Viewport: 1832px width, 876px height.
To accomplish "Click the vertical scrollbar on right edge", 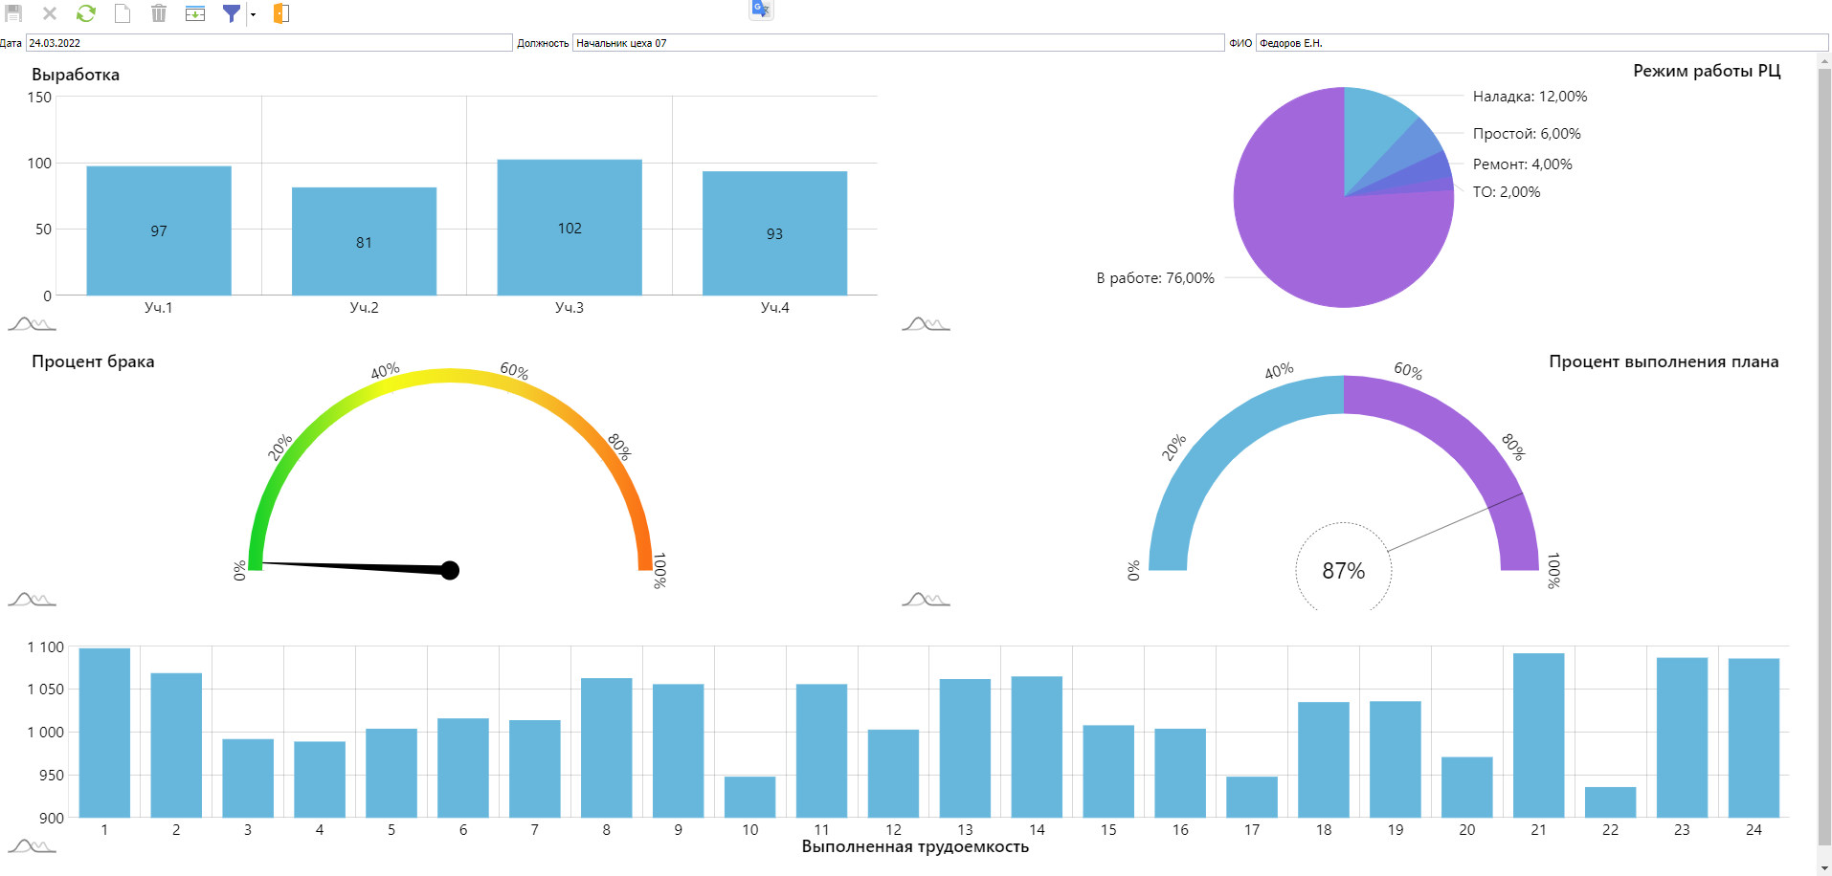I will point(1823,459).
